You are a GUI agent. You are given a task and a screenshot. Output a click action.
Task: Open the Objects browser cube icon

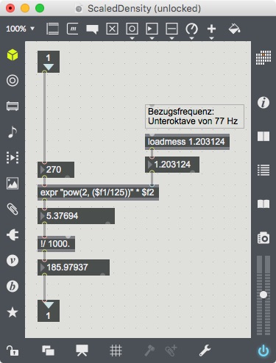[13, 54]
